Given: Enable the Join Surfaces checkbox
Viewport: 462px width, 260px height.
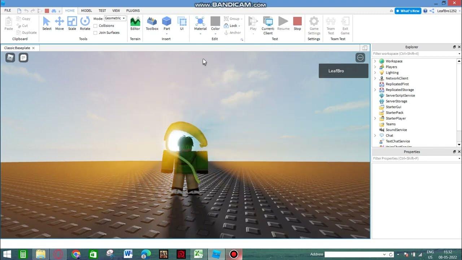Looking at the screenshot, I should pyautogui.click(x=95, y=32).
